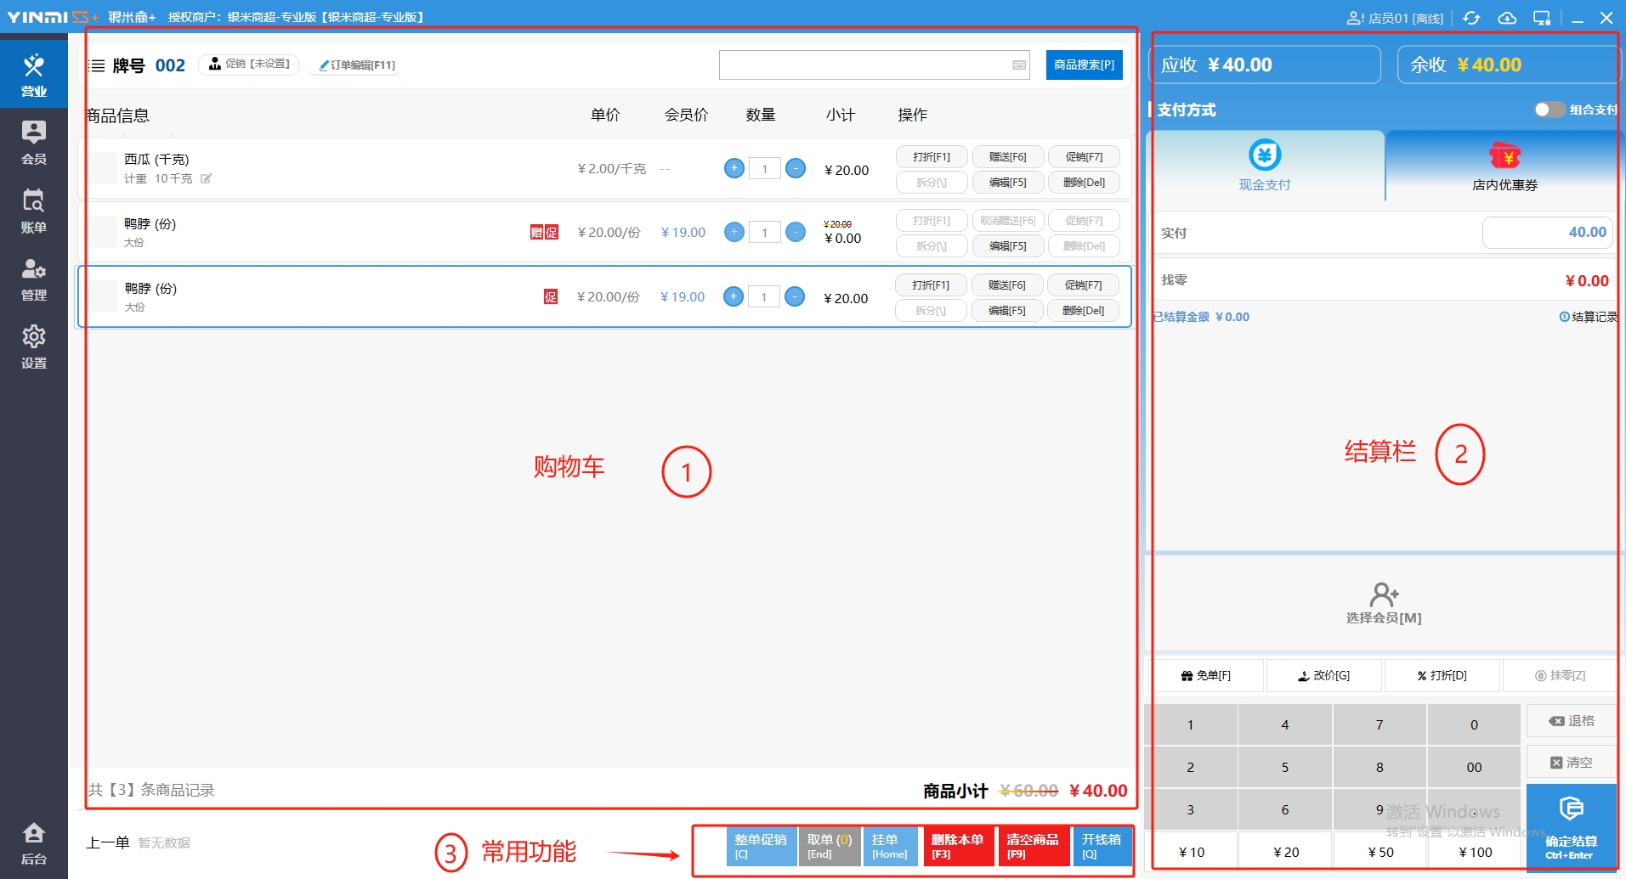
Task: Click the 删除本单 delete order button
Action: (x=958, y=846)
